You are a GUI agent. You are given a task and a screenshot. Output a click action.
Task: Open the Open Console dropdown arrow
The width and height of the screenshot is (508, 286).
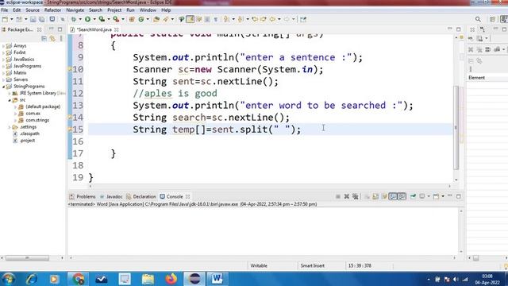pyautogui.click(x=443, y=196)
